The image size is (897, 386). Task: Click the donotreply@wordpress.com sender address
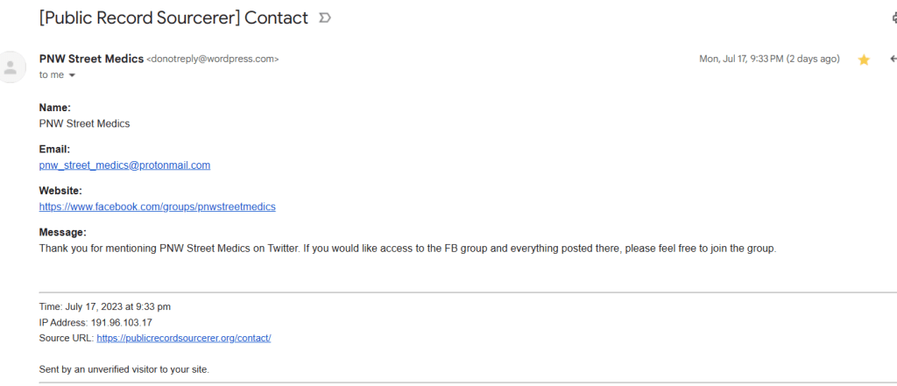[x=213, y=60]
